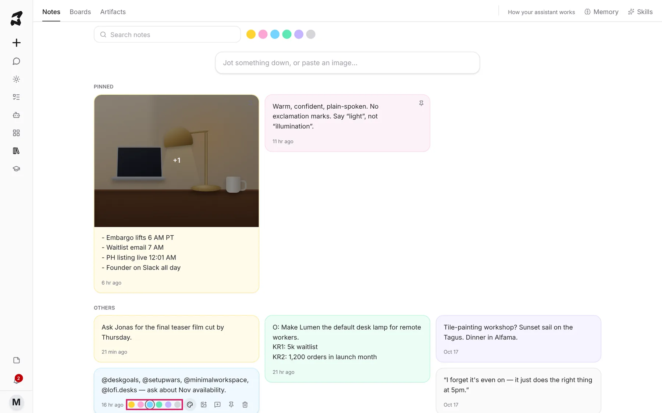Set the @deskgoals note color to yellow

point(131,405)
